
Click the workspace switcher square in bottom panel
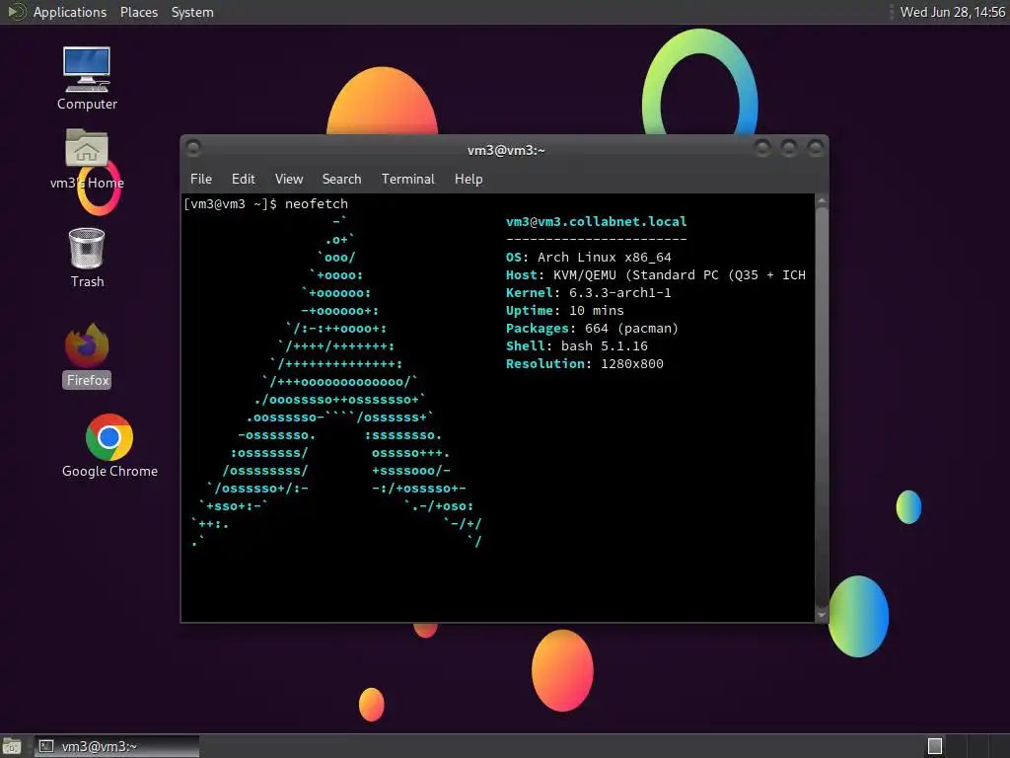pos(935,746)
